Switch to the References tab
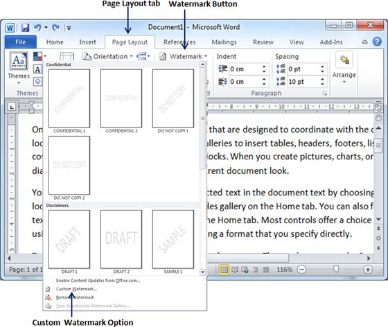This screenshot has width=388, height=327. click(179, 42)
